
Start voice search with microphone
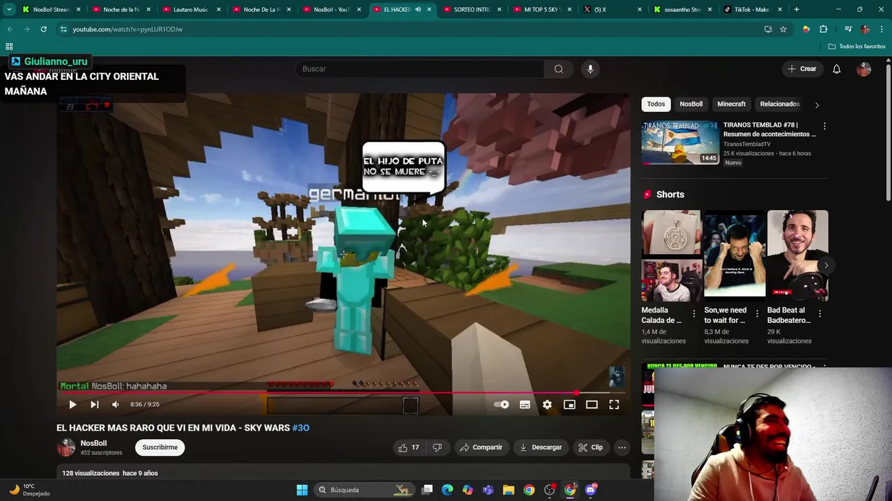tap(590, 69)
